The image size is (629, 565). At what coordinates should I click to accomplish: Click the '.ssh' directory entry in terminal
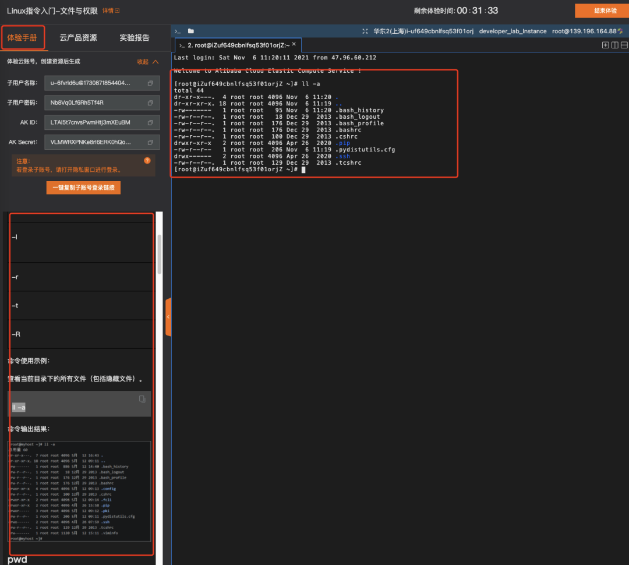point(342,157)
